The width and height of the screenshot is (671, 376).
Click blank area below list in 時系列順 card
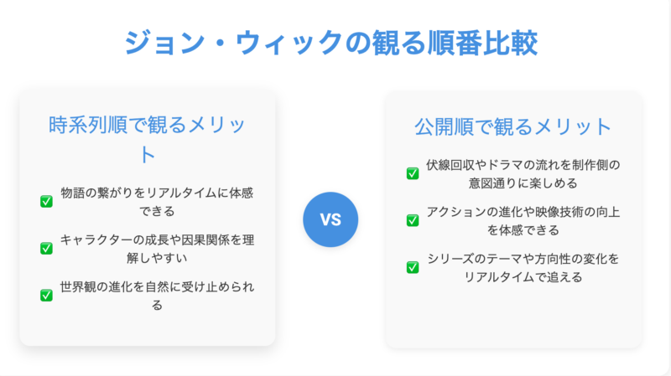[148, 329]
